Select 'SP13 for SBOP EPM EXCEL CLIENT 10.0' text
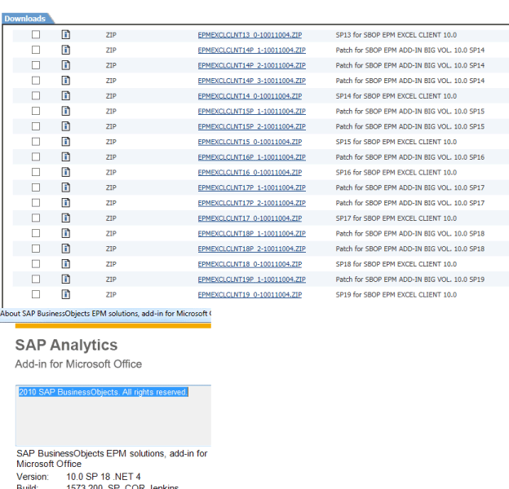Image resolution: width=509 pixels, height=489 pixels. 396,35
